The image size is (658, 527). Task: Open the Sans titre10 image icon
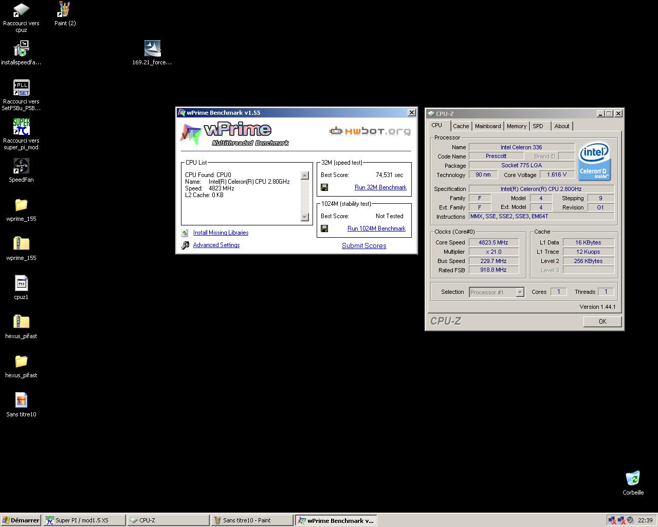[x=21, y=400]
